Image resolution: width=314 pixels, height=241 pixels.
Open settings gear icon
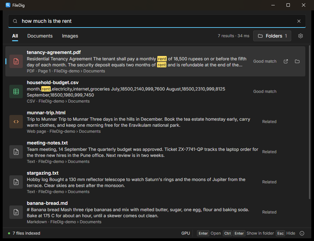tap(300, 36)
